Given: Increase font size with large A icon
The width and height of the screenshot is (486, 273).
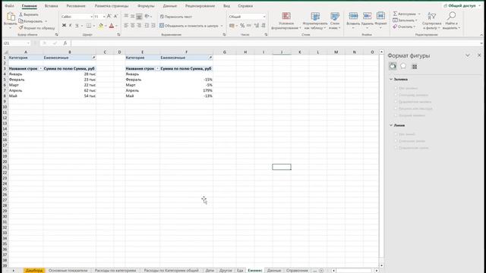Looking at the screenshot, I should pos(109,16).
